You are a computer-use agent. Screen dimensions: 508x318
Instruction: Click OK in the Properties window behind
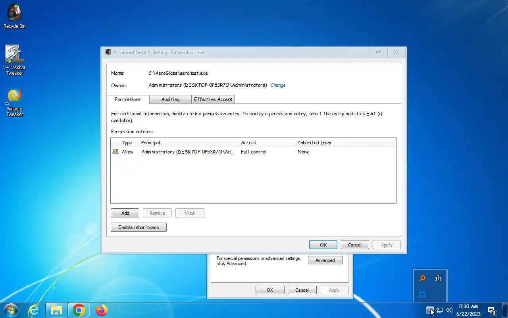(x=270, y=290)
